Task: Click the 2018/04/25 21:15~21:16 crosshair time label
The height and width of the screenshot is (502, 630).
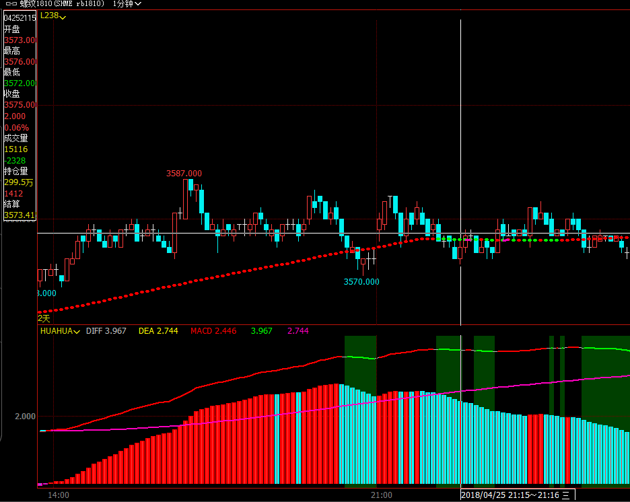Action: click(x=510, y=495)
